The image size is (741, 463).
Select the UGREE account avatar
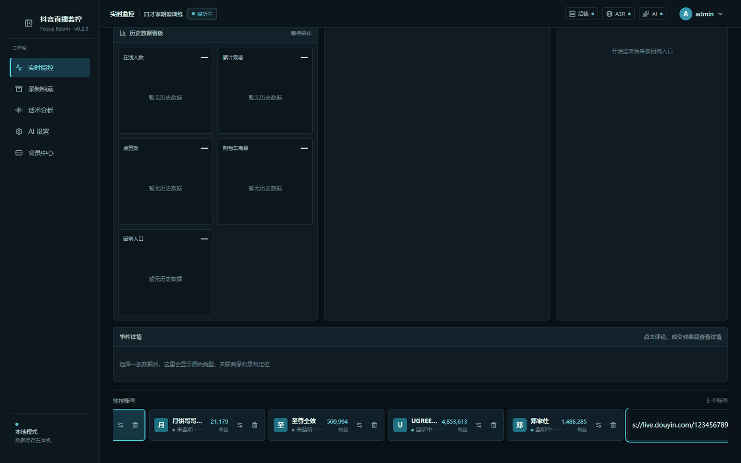400,425
